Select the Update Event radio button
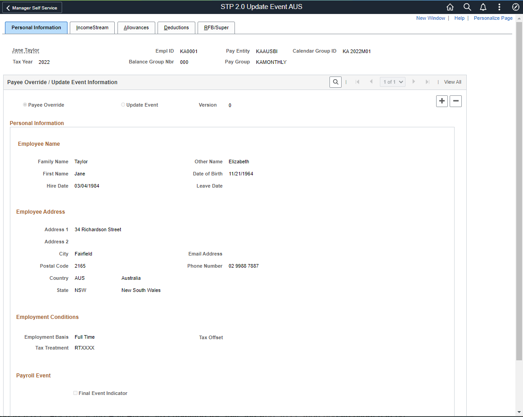523x417 pixels. (123, 105)
